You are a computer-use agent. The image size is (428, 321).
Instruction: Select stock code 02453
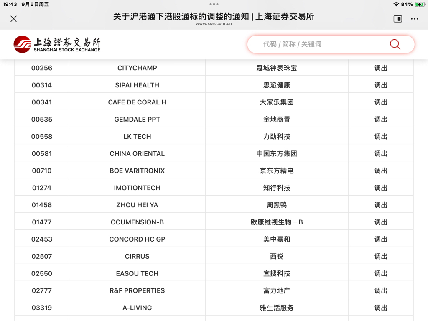42,239
